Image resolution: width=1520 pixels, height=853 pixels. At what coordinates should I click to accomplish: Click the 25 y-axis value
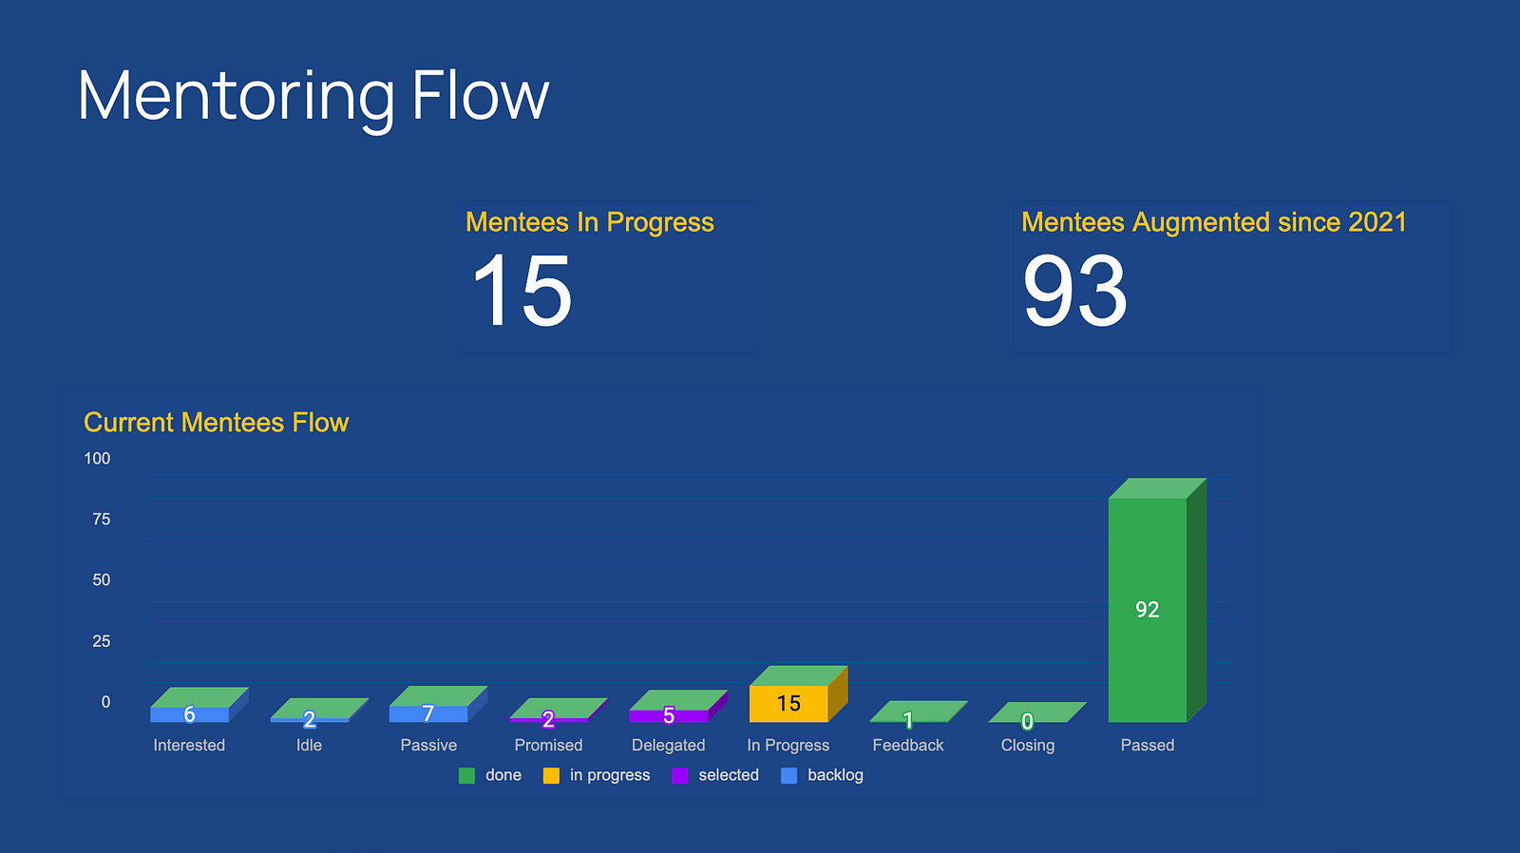(102, 642)
